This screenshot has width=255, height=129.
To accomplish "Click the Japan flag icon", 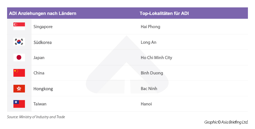I will click(19, 57).
